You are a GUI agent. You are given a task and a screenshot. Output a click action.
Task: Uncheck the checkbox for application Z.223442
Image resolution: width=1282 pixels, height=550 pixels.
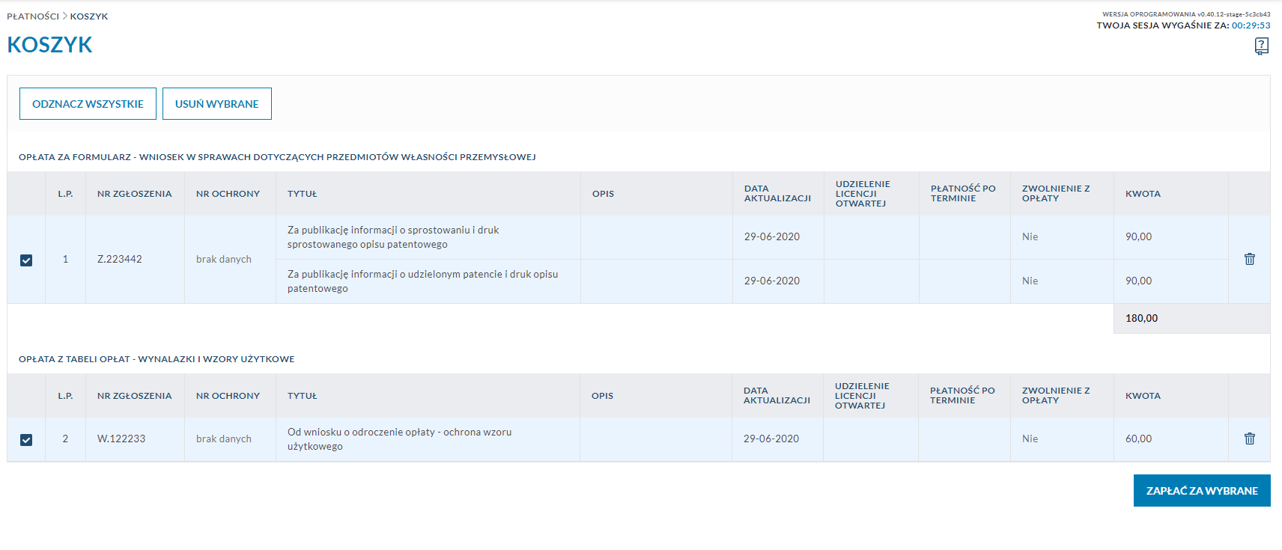point(26,260)
